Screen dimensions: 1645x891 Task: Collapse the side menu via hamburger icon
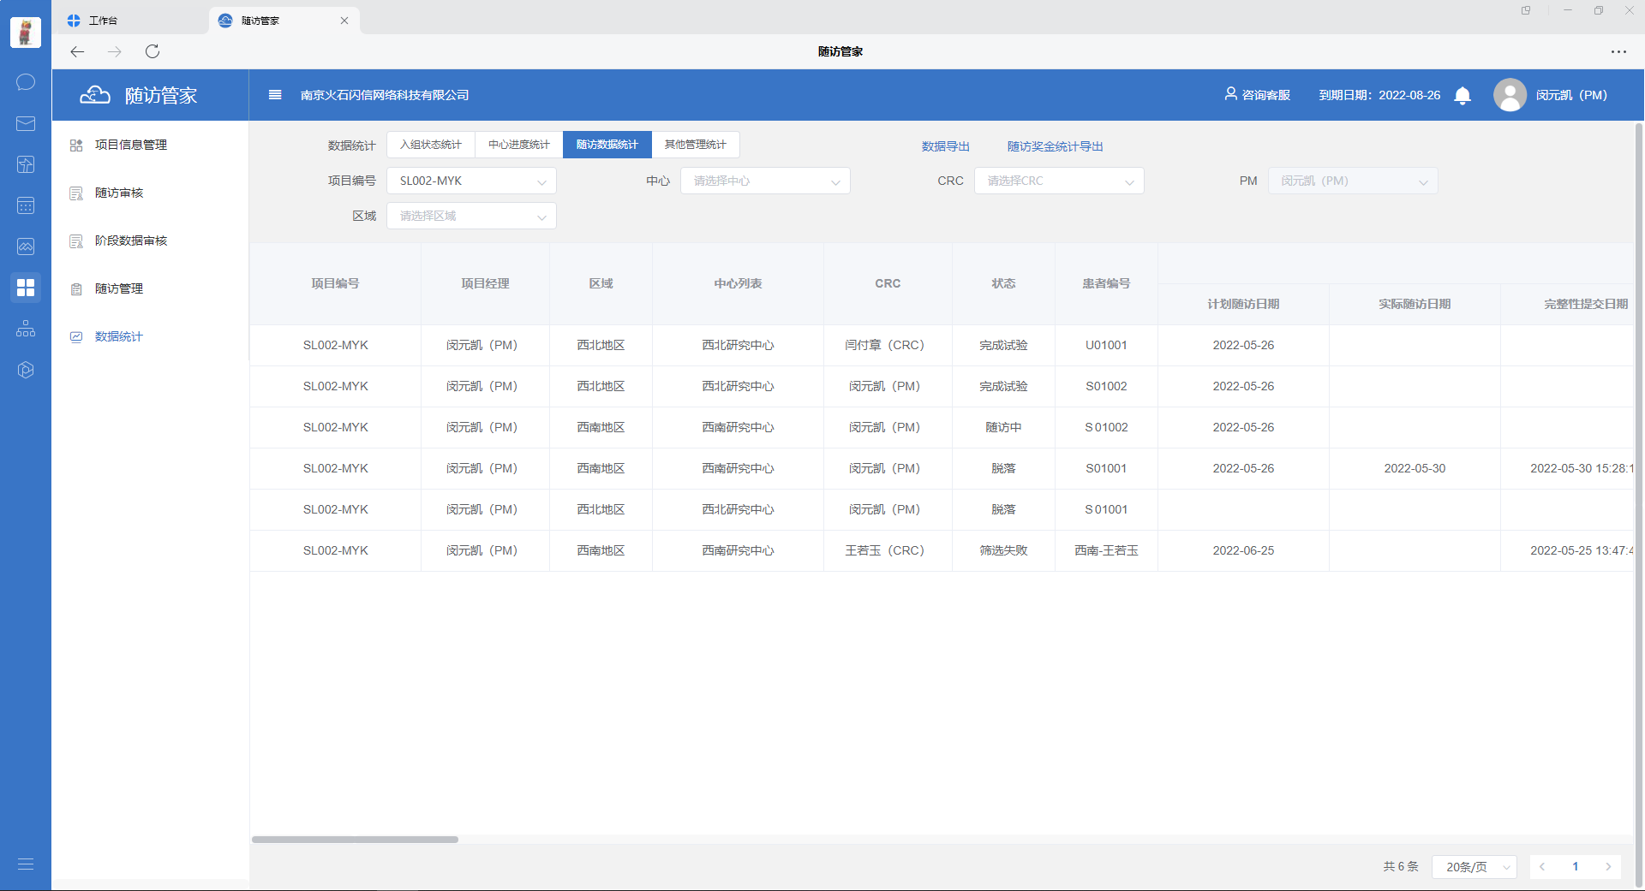click(275, 95)
